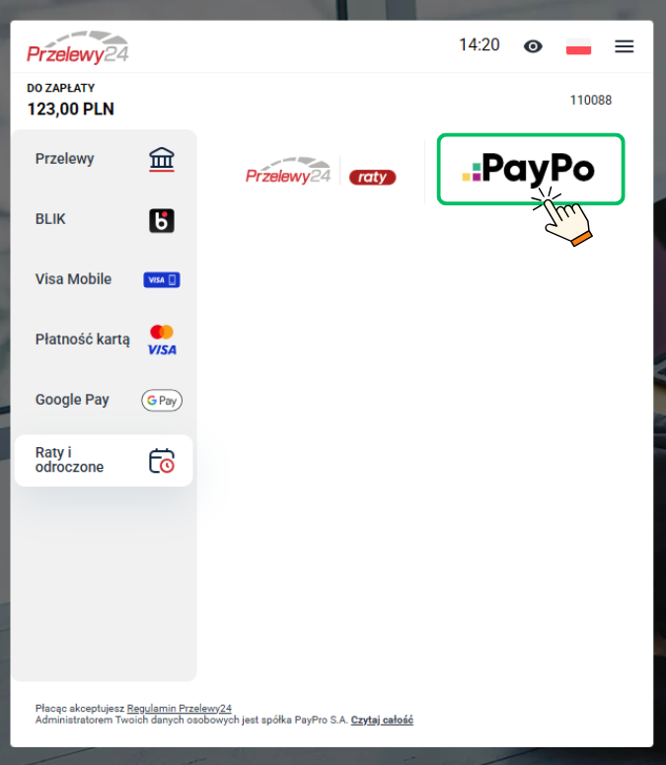Click the bank building icon beside Przelewy
Viewport: 666px width, 765px height.
point(162,159)
